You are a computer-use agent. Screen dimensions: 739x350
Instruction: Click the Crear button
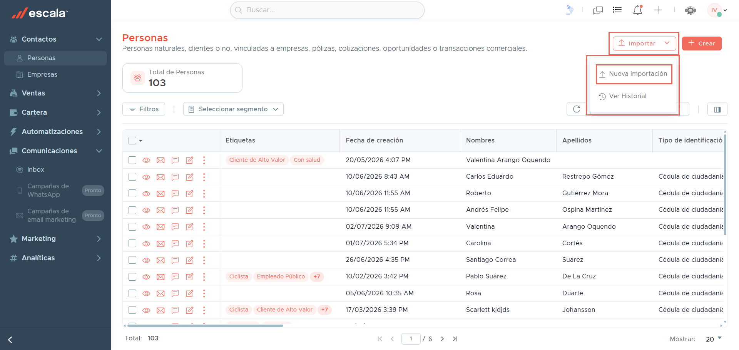click(702, 44)
